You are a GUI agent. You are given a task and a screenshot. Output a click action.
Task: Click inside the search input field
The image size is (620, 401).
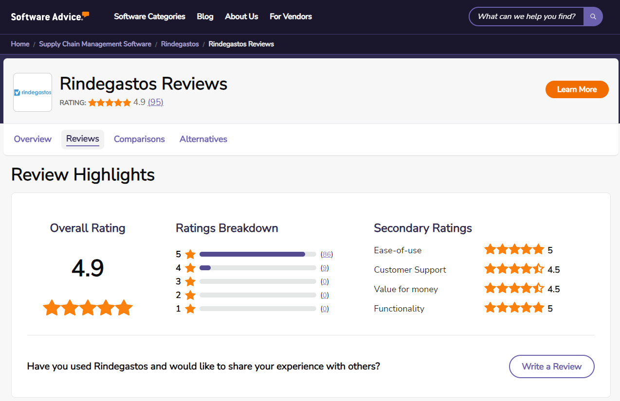pyautogui.click(x=526, y=16)
